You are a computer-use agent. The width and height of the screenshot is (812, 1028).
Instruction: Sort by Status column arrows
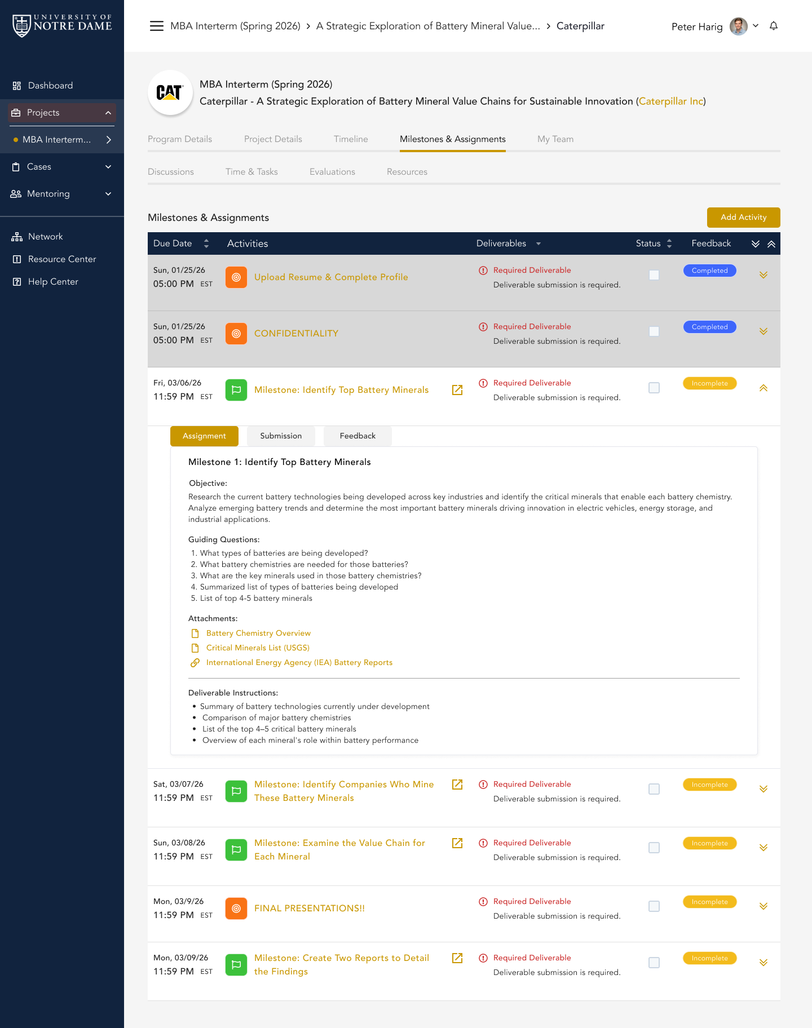coord(669,243)
